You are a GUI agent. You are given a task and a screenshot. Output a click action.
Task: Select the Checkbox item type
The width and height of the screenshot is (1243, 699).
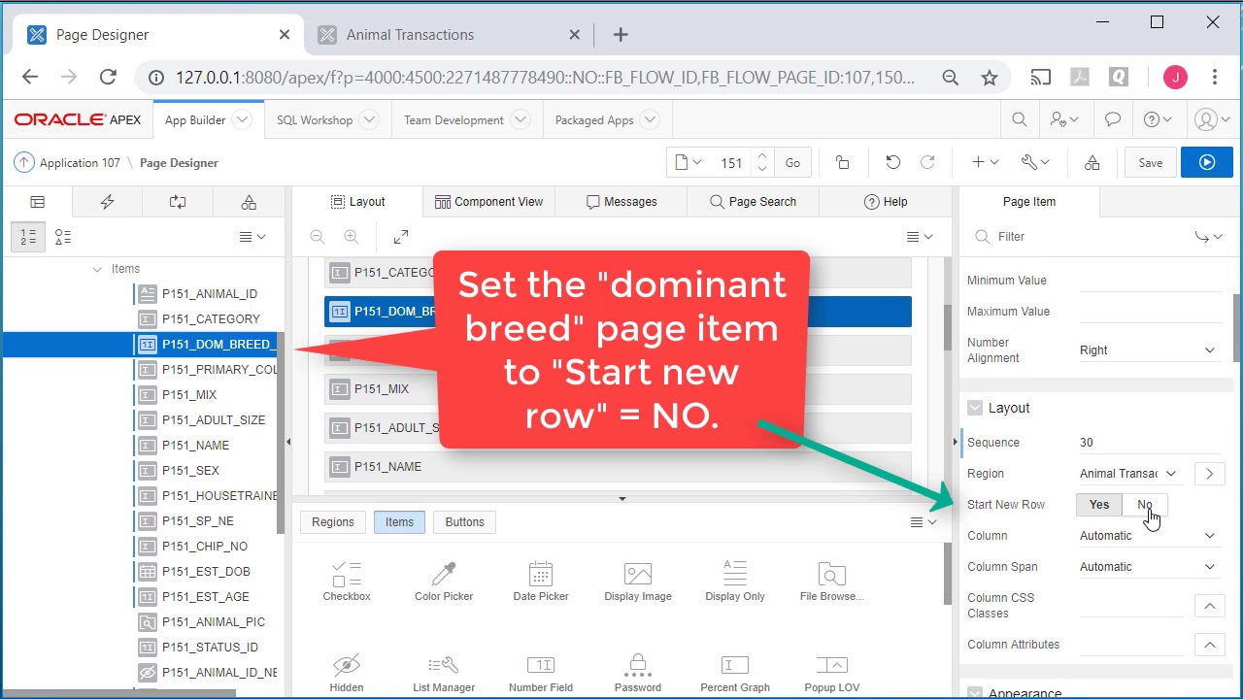347,582
